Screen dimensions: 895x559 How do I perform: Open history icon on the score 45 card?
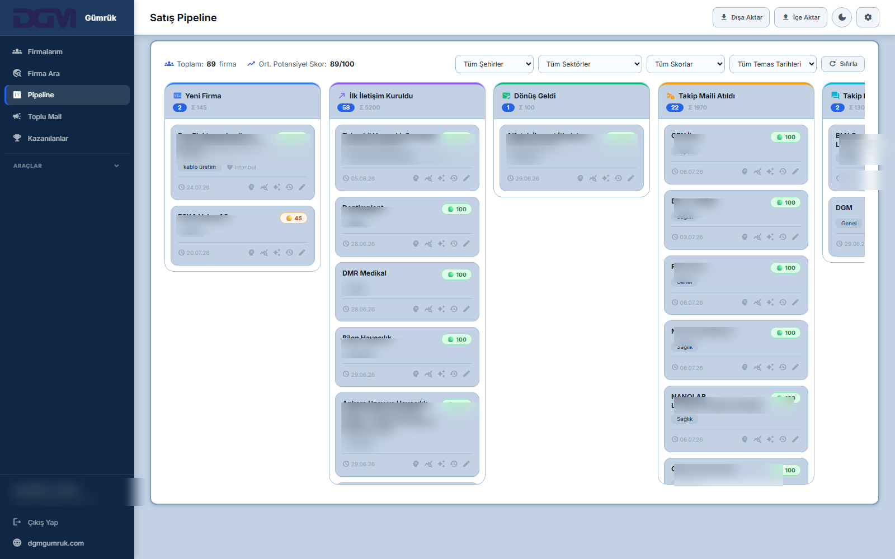[x=289, y=253]
